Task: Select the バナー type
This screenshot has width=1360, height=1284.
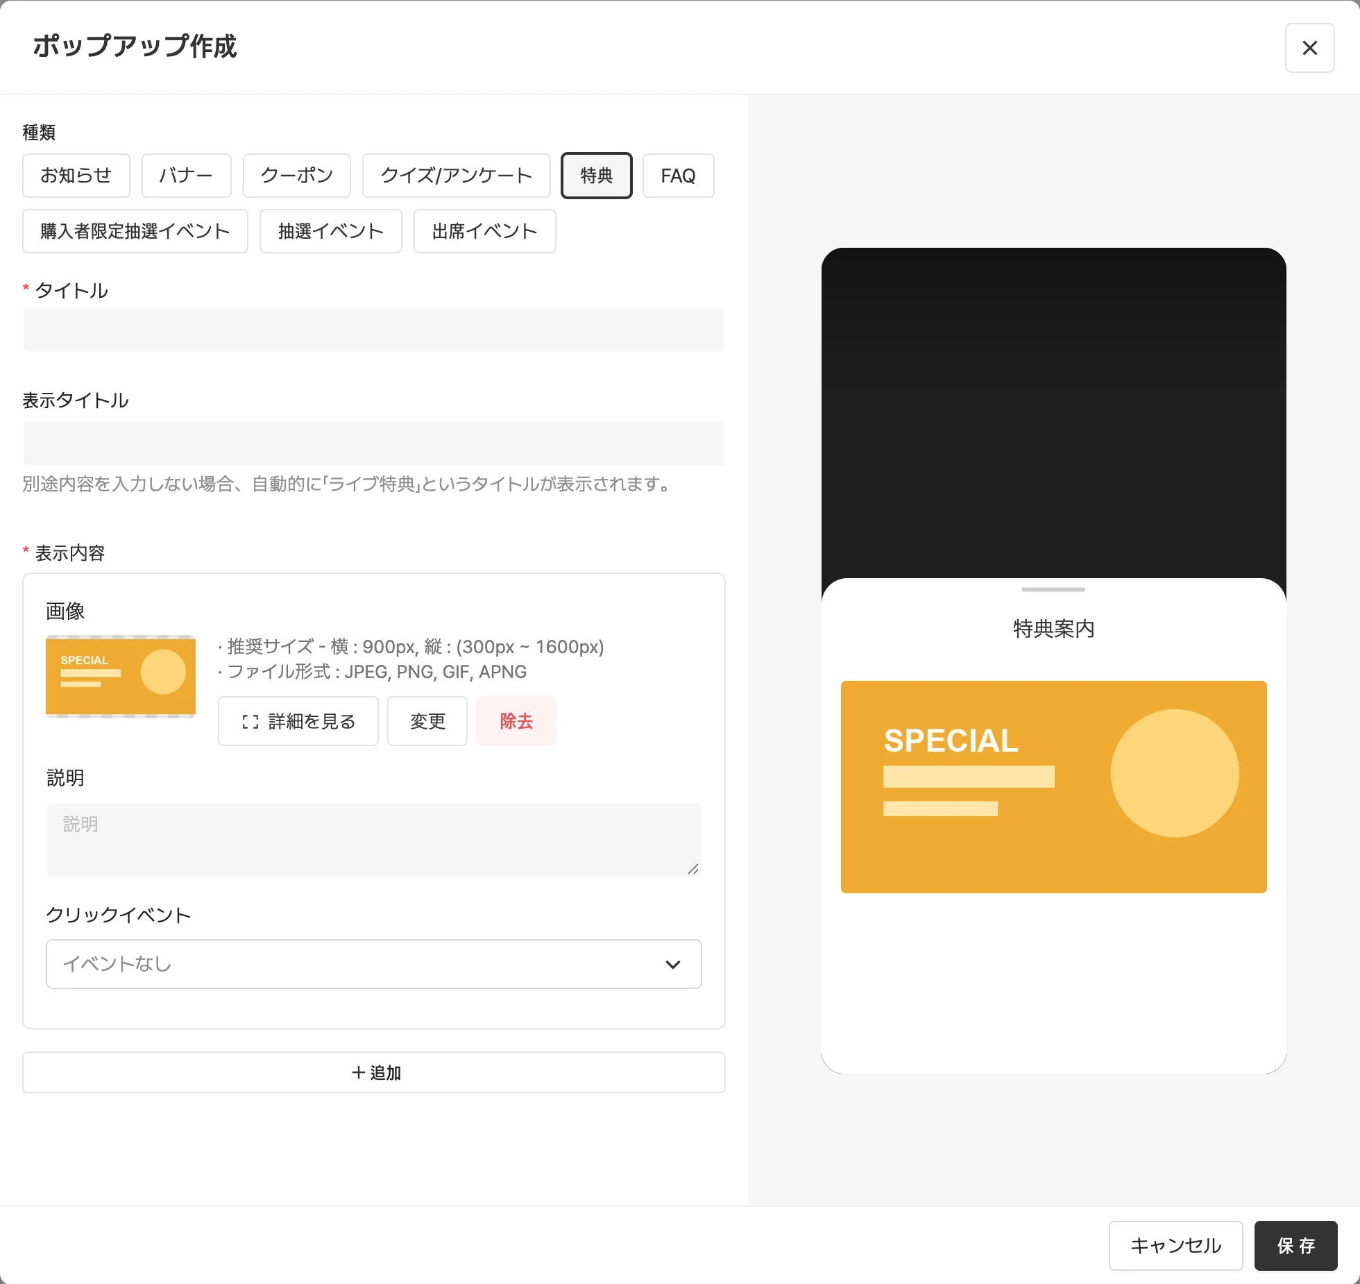Action: (x=186, y=176)
